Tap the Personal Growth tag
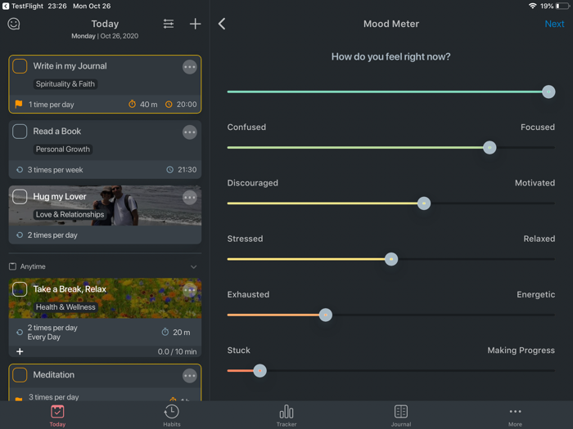Viewport: 573px width, 429px height. coord(63,150)
